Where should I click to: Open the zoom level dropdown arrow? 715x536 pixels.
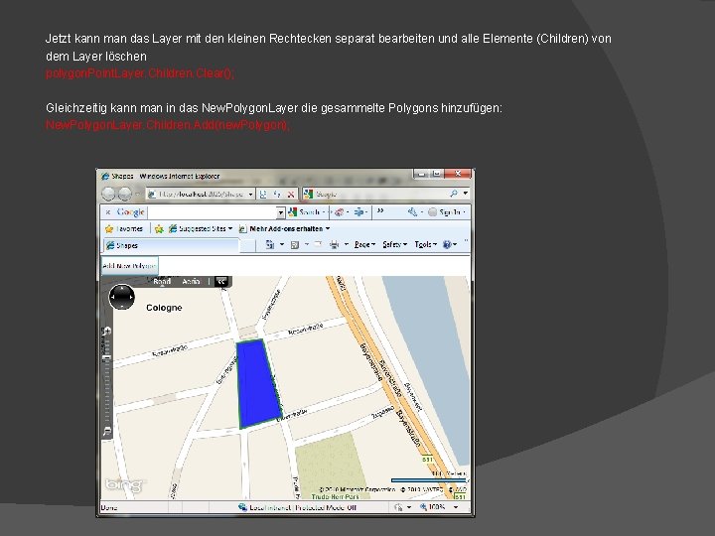(x=456, y=507)
